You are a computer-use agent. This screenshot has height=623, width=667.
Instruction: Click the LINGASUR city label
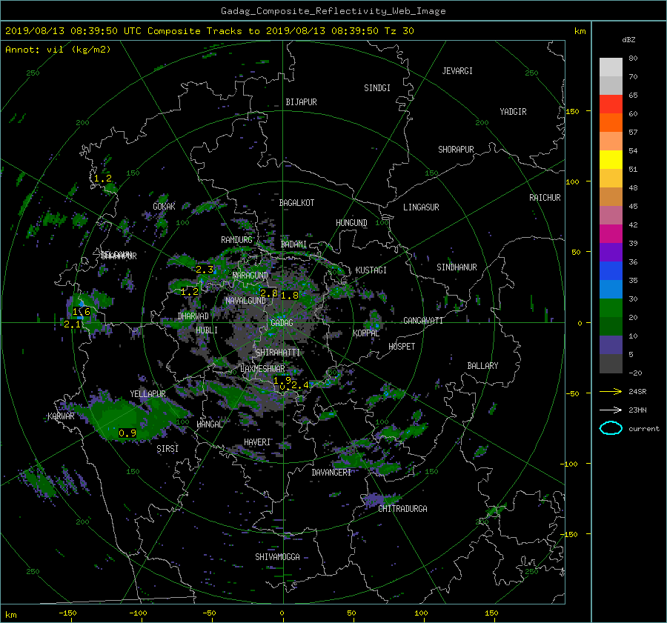click(x=421, y=207)
